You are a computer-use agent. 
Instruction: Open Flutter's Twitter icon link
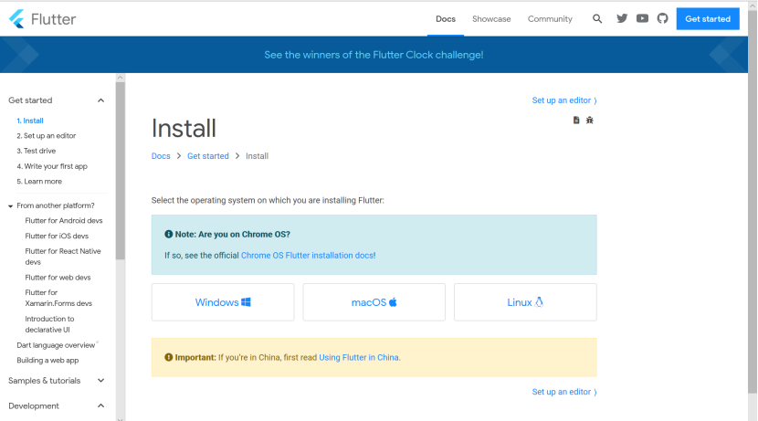pyautogui.click(x=622, y=18)
